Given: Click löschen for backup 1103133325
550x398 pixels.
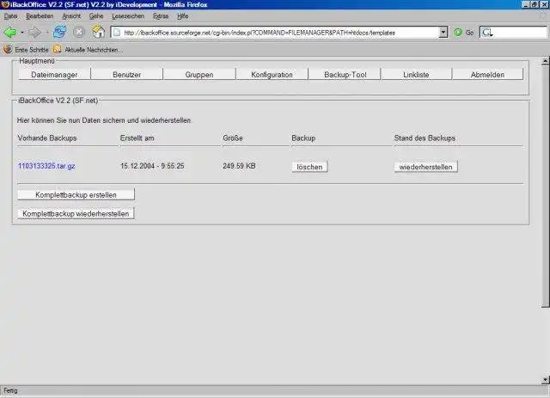Looking at the screenshot, I should tap(309, 167).
